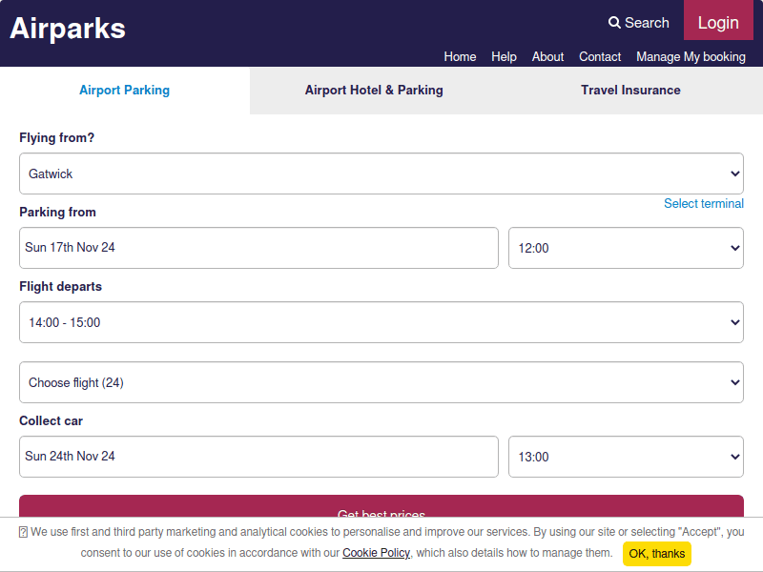Open the About page link

point(547,56)
